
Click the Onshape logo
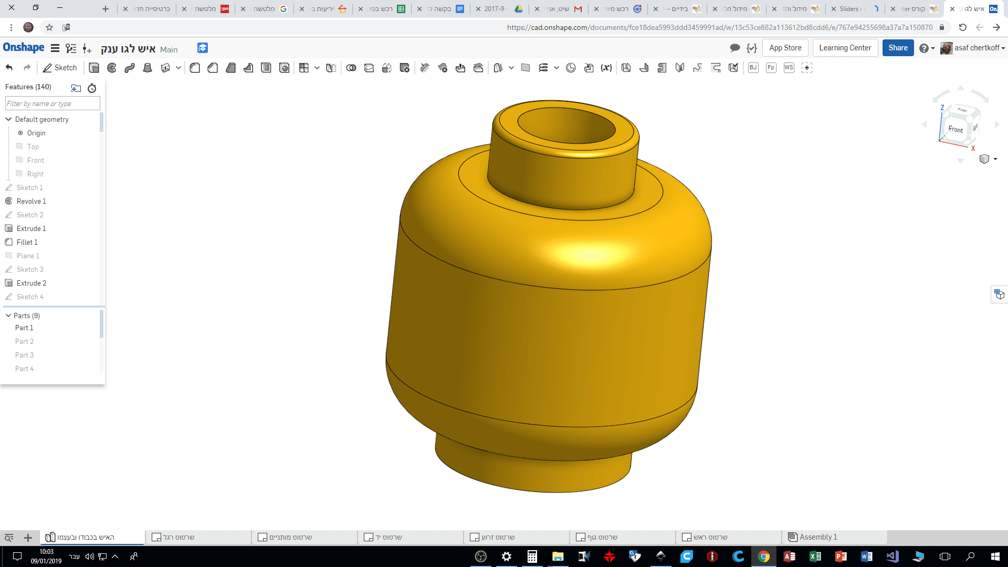(24, 48)
